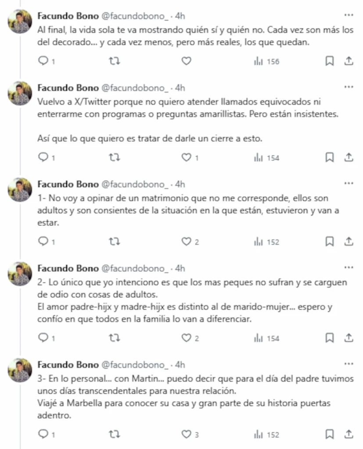The image size is (363, 449).
Task: Bookmark the 'Al final, la vida' tweet
Action: point(329,61)
